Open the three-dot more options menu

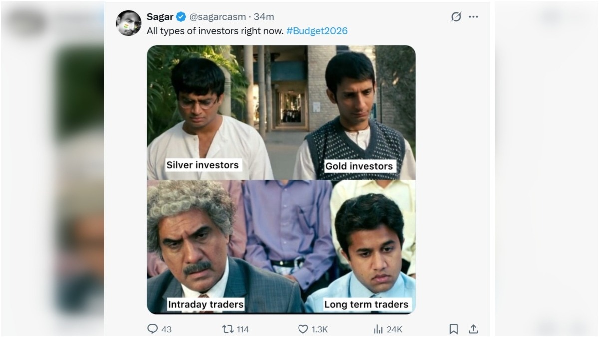[473, 17]
